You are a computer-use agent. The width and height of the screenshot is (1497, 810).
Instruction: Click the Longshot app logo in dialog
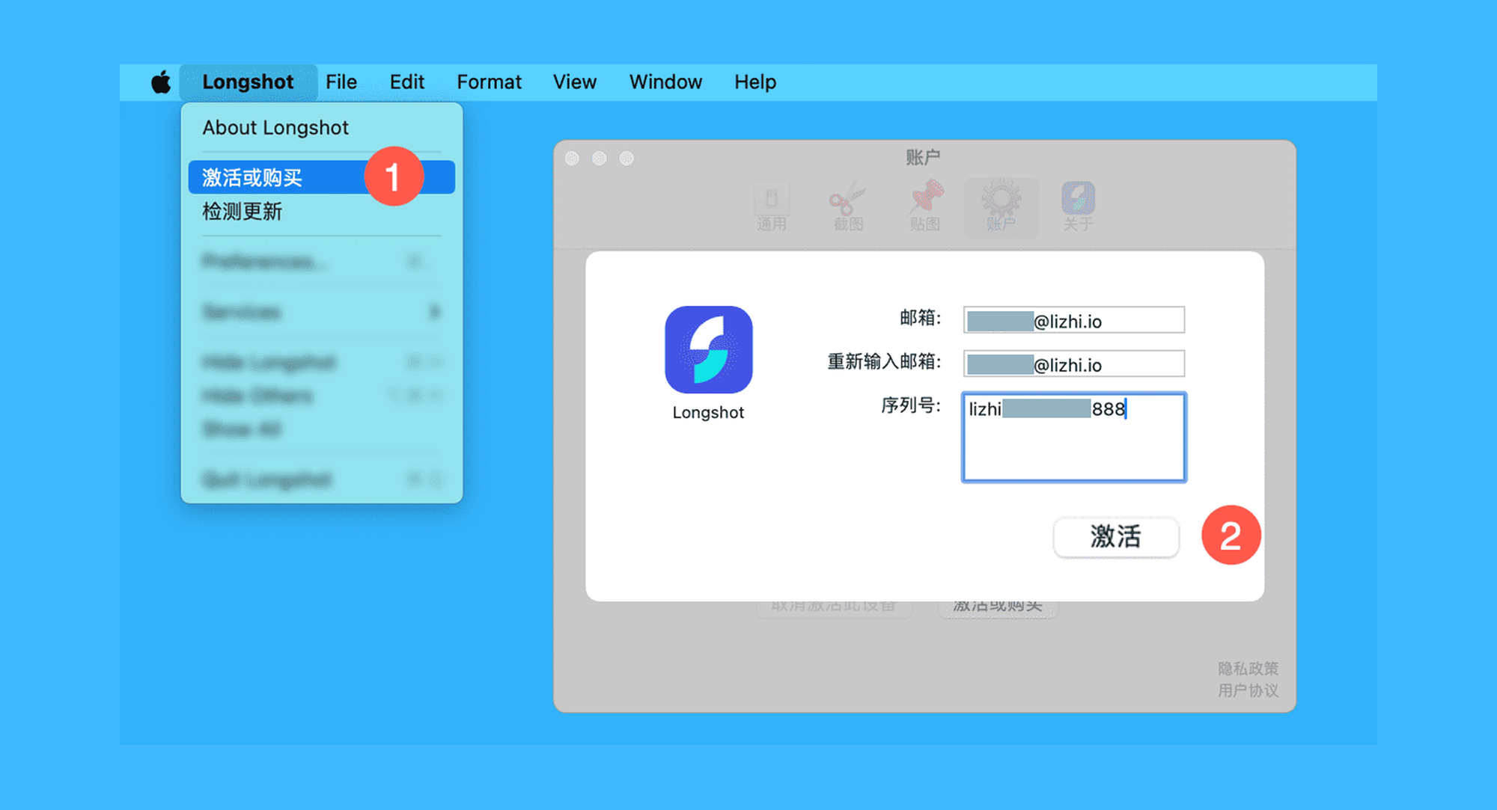coord(709,349)
